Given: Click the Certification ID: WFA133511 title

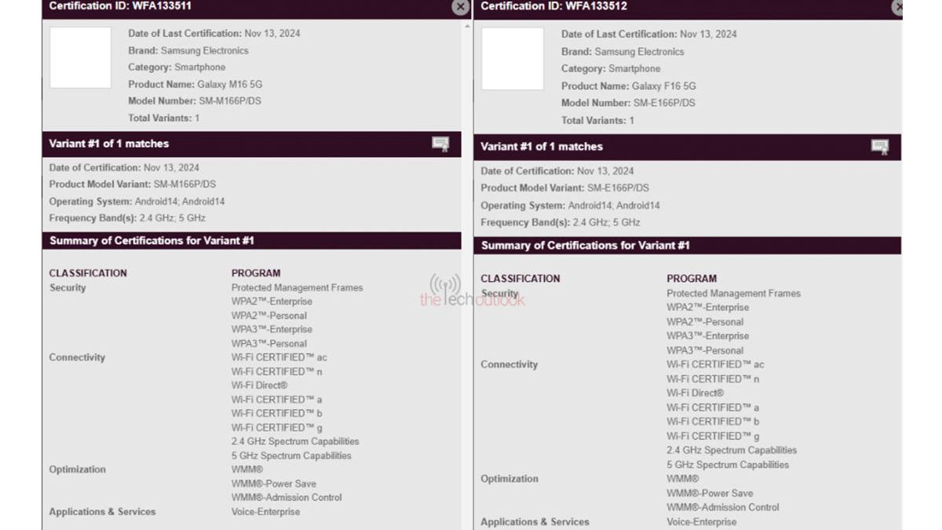Looking at the screenshot, I should coord(120,6).
